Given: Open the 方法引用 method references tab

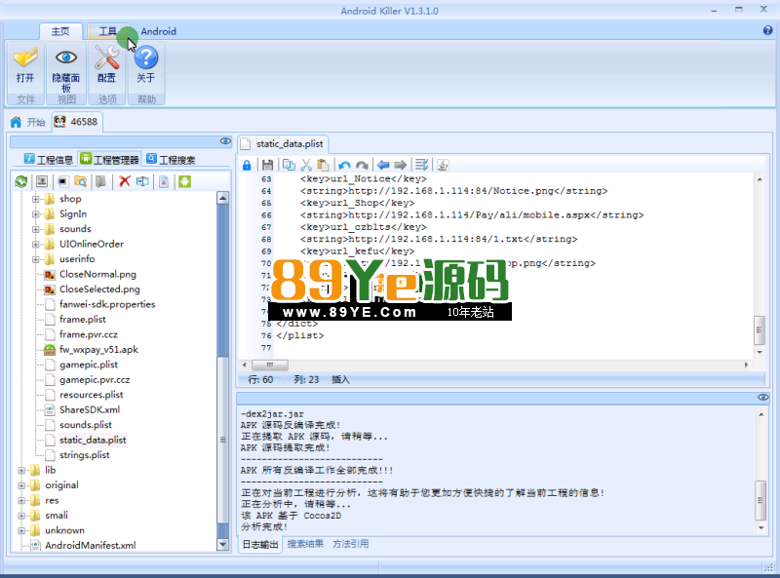Looking at the screenshot, I should 351,544.
